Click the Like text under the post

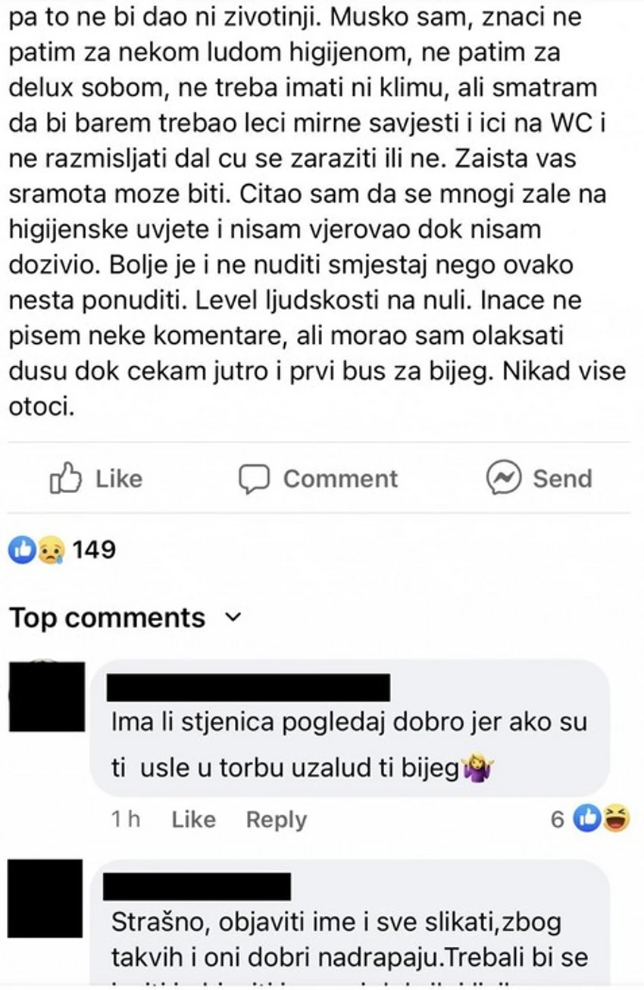point(118,479)
